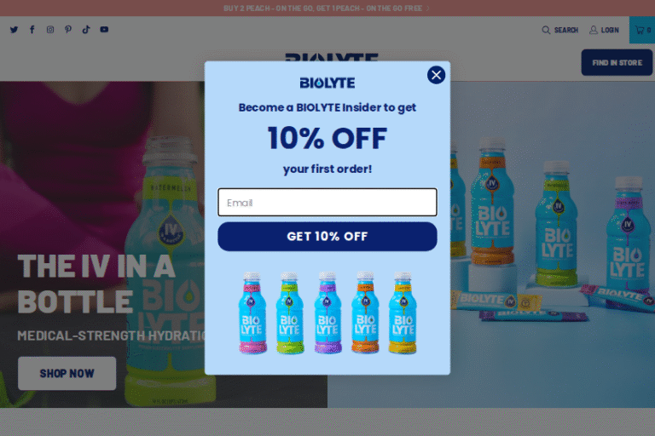
Task: Click the arrow on promo banner
Action: click(428, 9)
